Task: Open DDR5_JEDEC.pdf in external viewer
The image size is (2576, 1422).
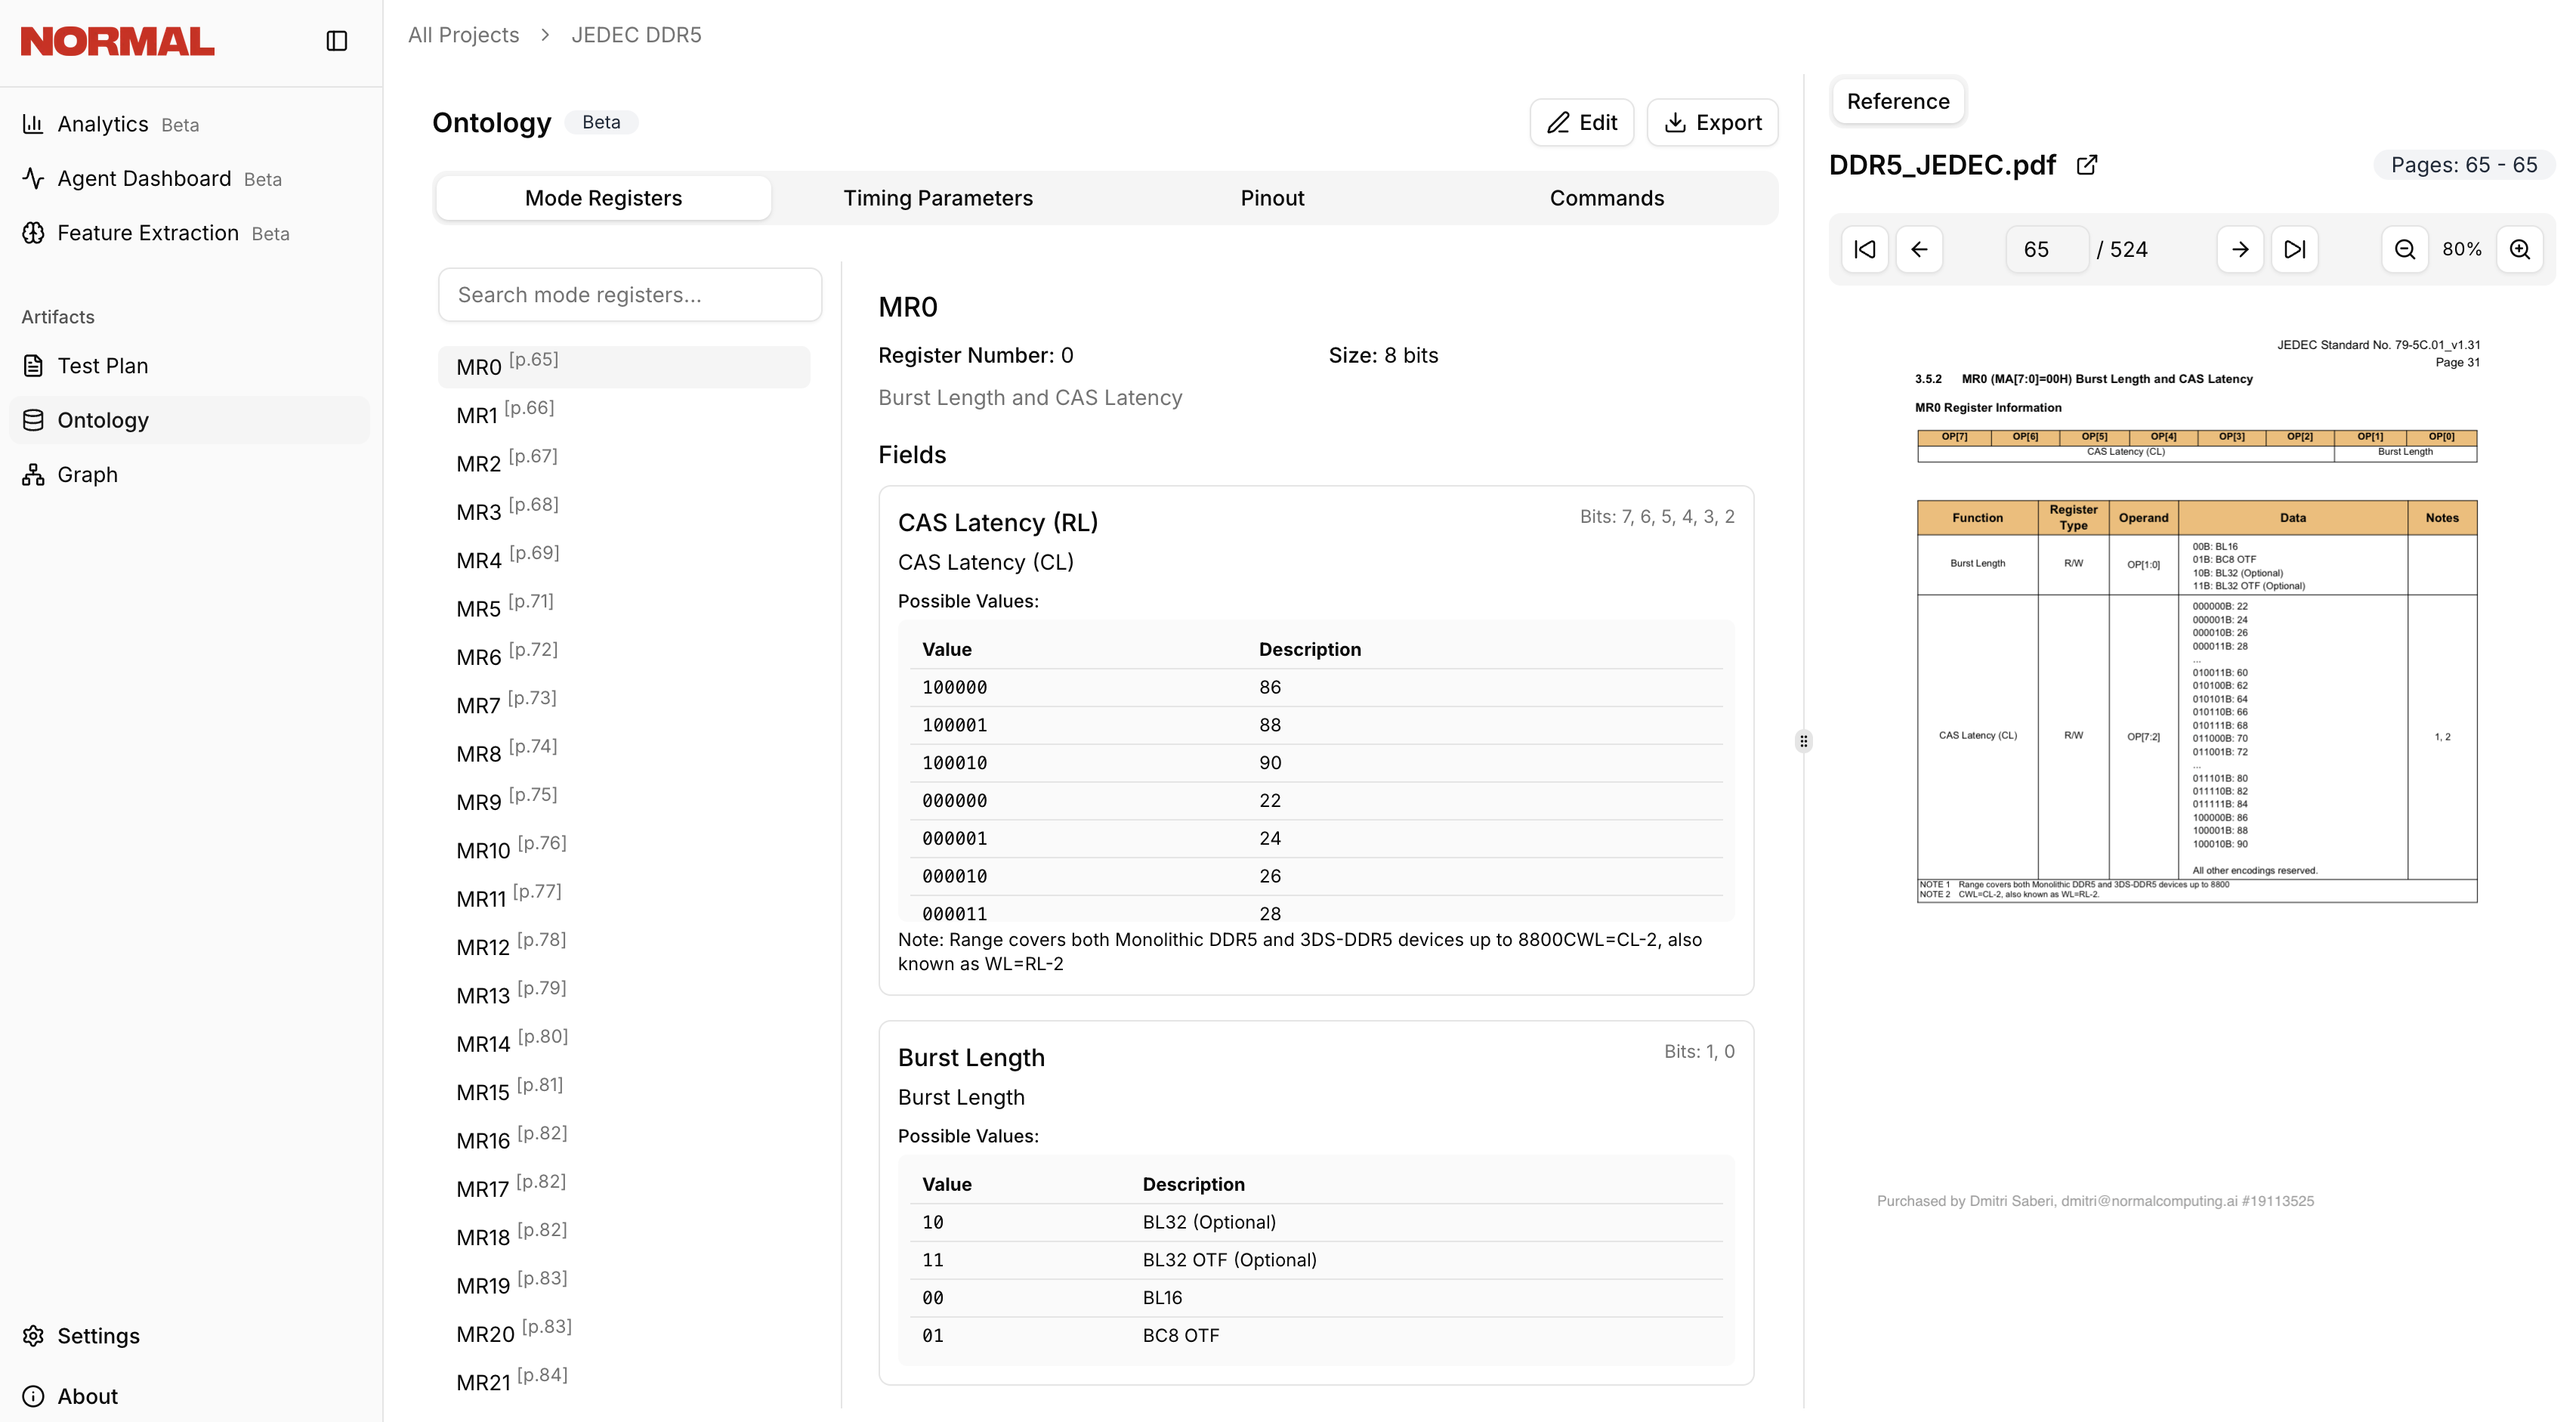Action: (x=2088, y=165)
